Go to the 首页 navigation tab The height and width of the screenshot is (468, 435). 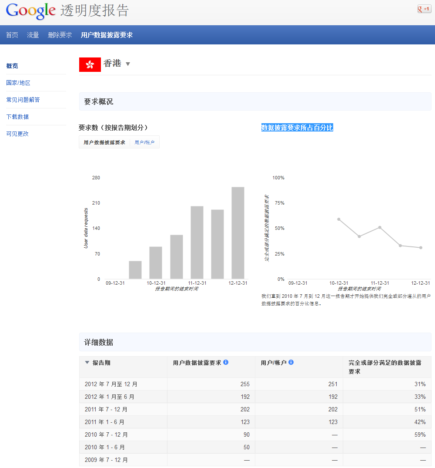12,35
